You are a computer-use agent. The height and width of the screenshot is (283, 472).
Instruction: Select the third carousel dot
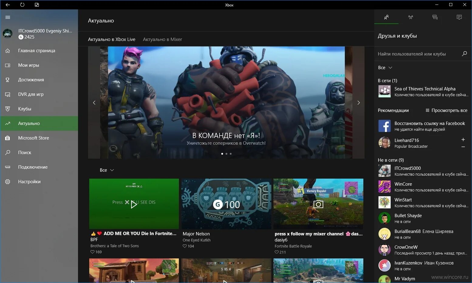tap(231, 154)
